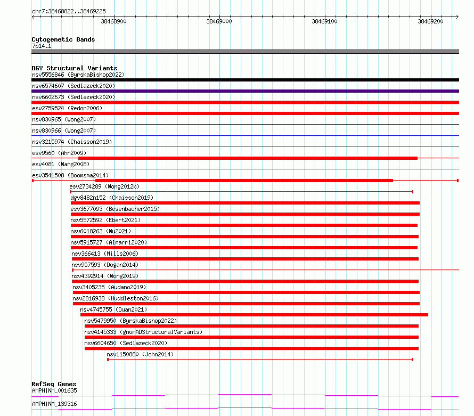Open the esv4081 (Wang2008) variant
Viewport: 474px width, 416px height.
click(x=61, y=164)
